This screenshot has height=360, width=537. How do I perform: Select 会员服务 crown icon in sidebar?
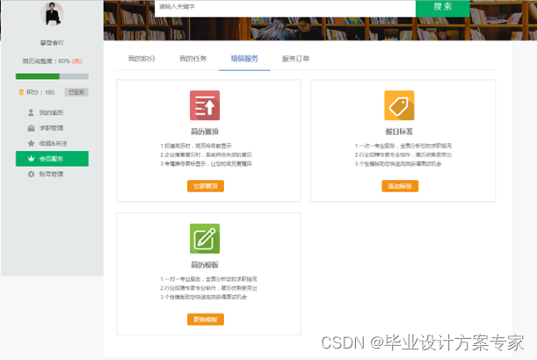tap(31, 158)
